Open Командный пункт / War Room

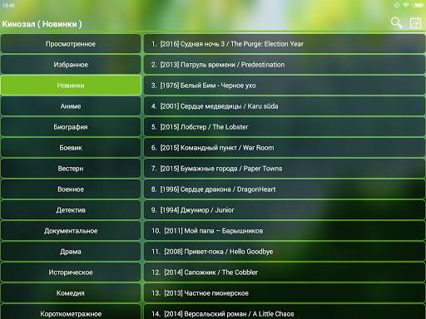click(x=285, y=148)
